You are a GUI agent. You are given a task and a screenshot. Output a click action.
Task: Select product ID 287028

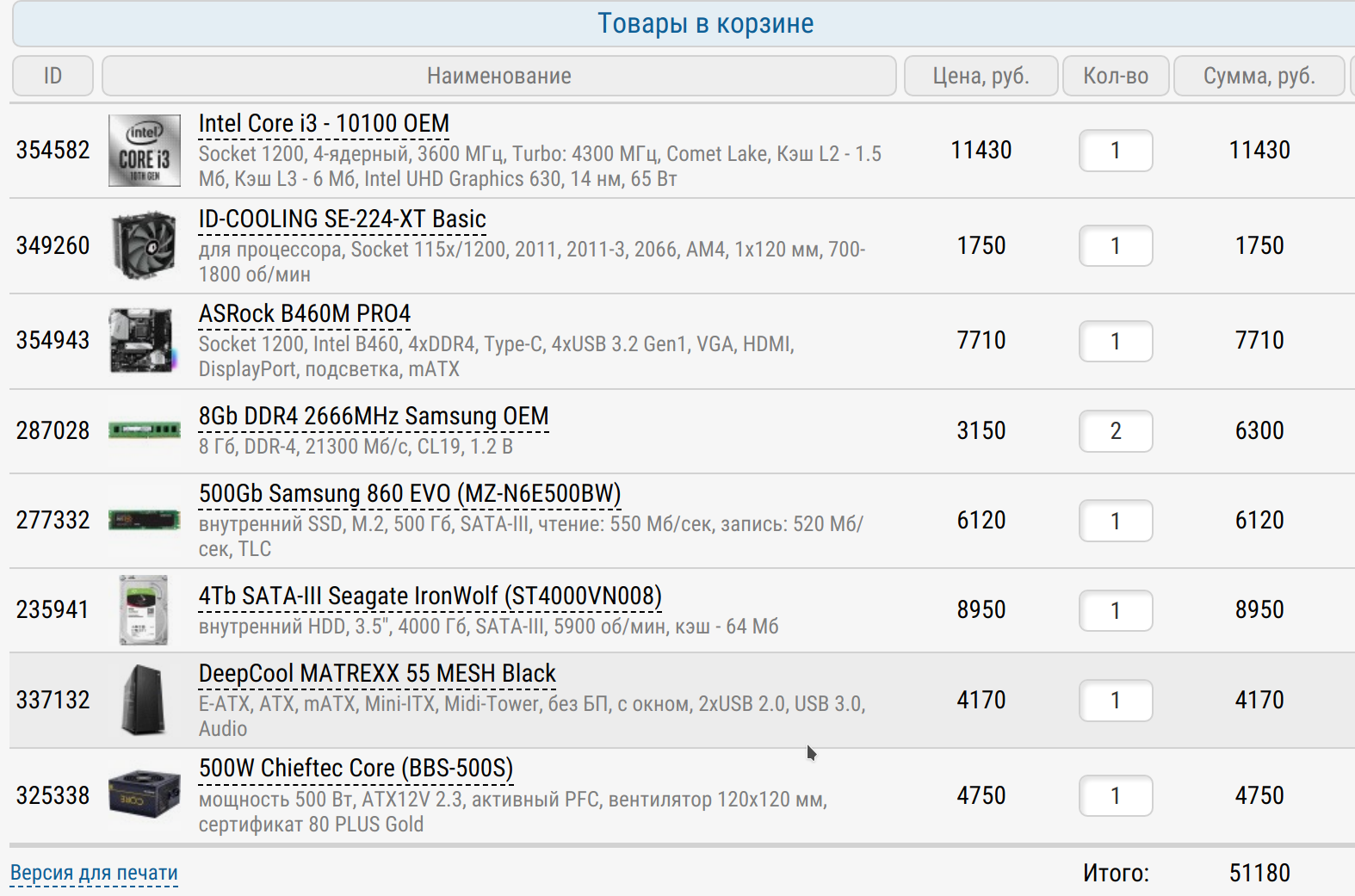tap(53, 430)
